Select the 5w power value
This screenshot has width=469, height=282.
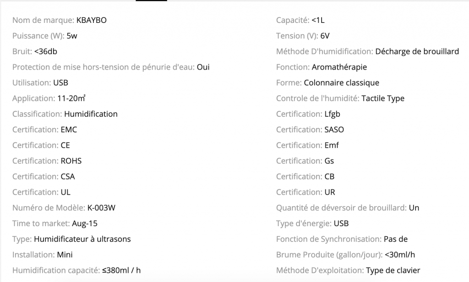coord(72,36)
